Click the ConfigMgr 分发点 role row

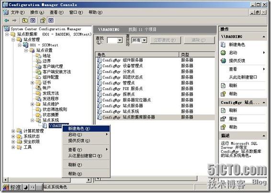tap(155, 72)
